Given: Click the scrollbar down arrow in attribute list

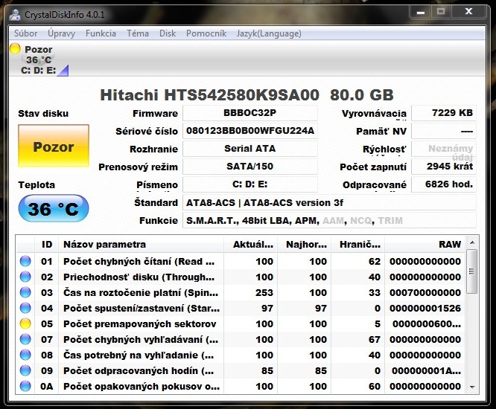Looking at the screenshot, I should click(x=472, y=387).
